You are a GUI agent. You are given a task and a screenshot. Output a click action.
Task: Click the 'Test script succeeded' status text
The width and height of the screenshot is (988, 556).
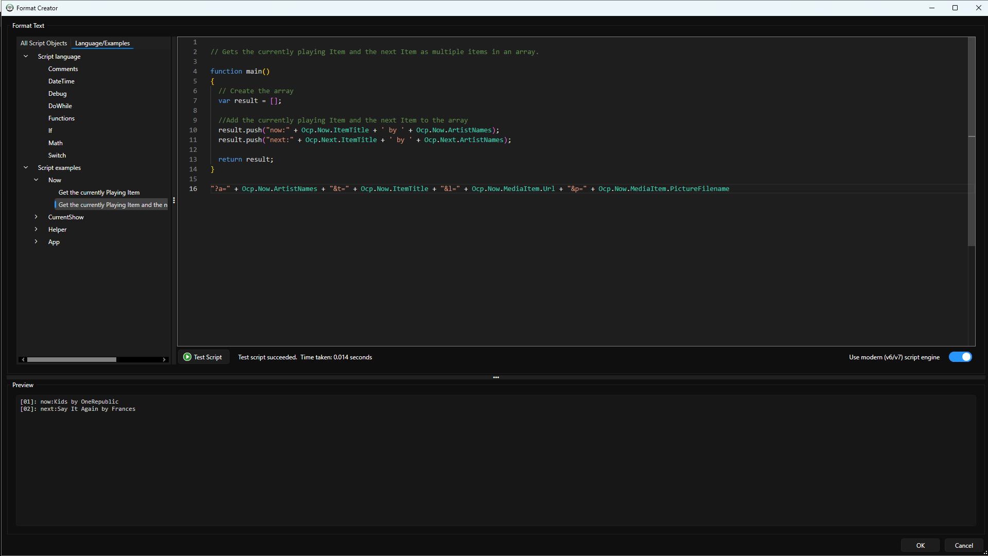point(267,357)
